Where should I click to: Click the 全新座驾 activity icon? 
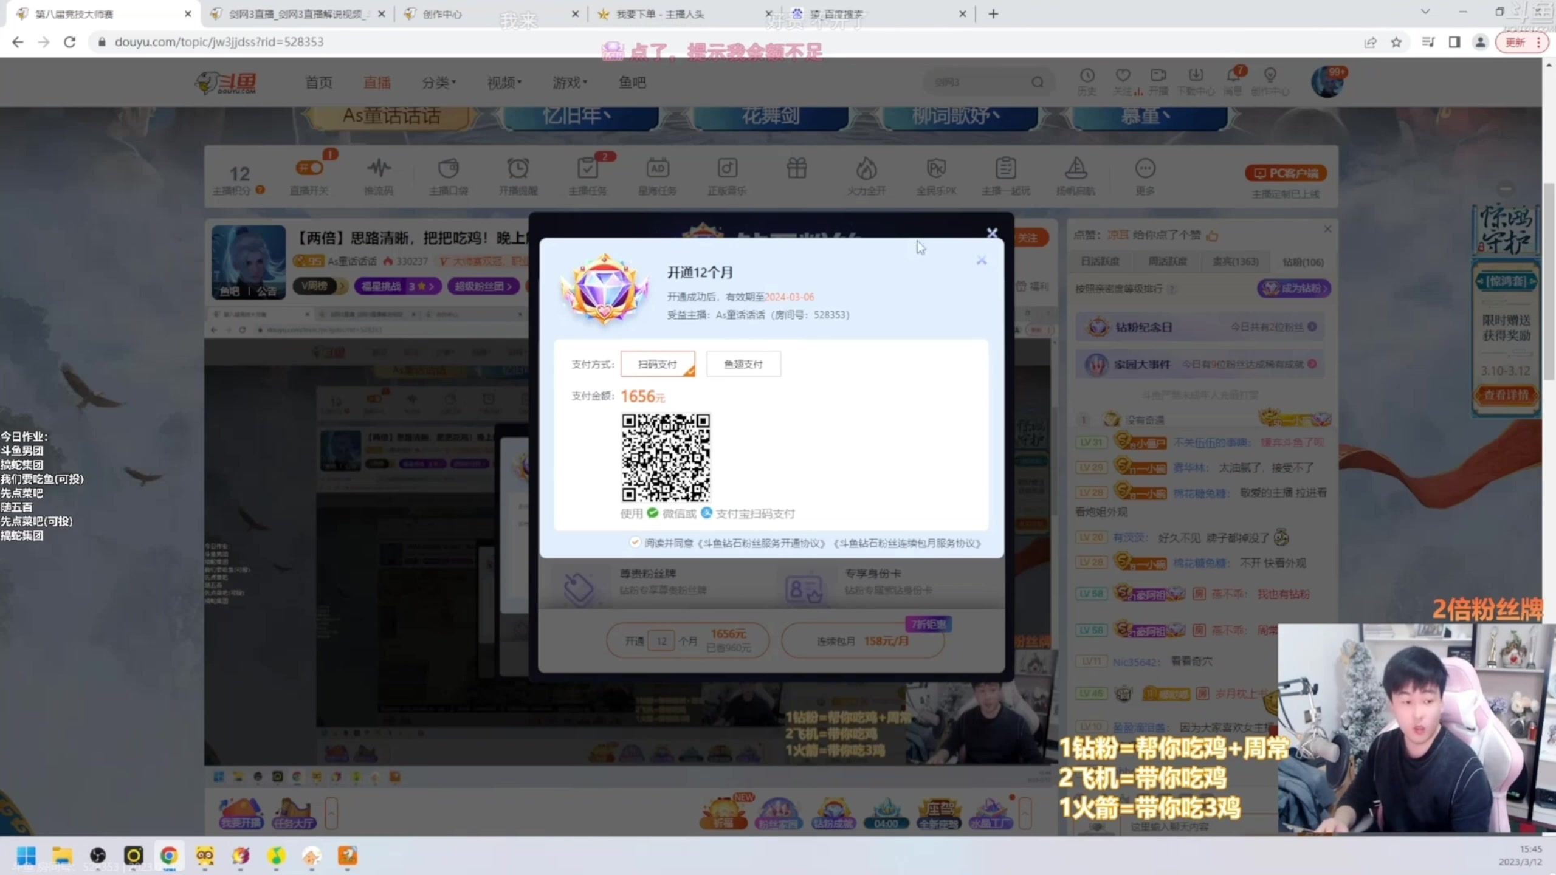pos(938,812)
